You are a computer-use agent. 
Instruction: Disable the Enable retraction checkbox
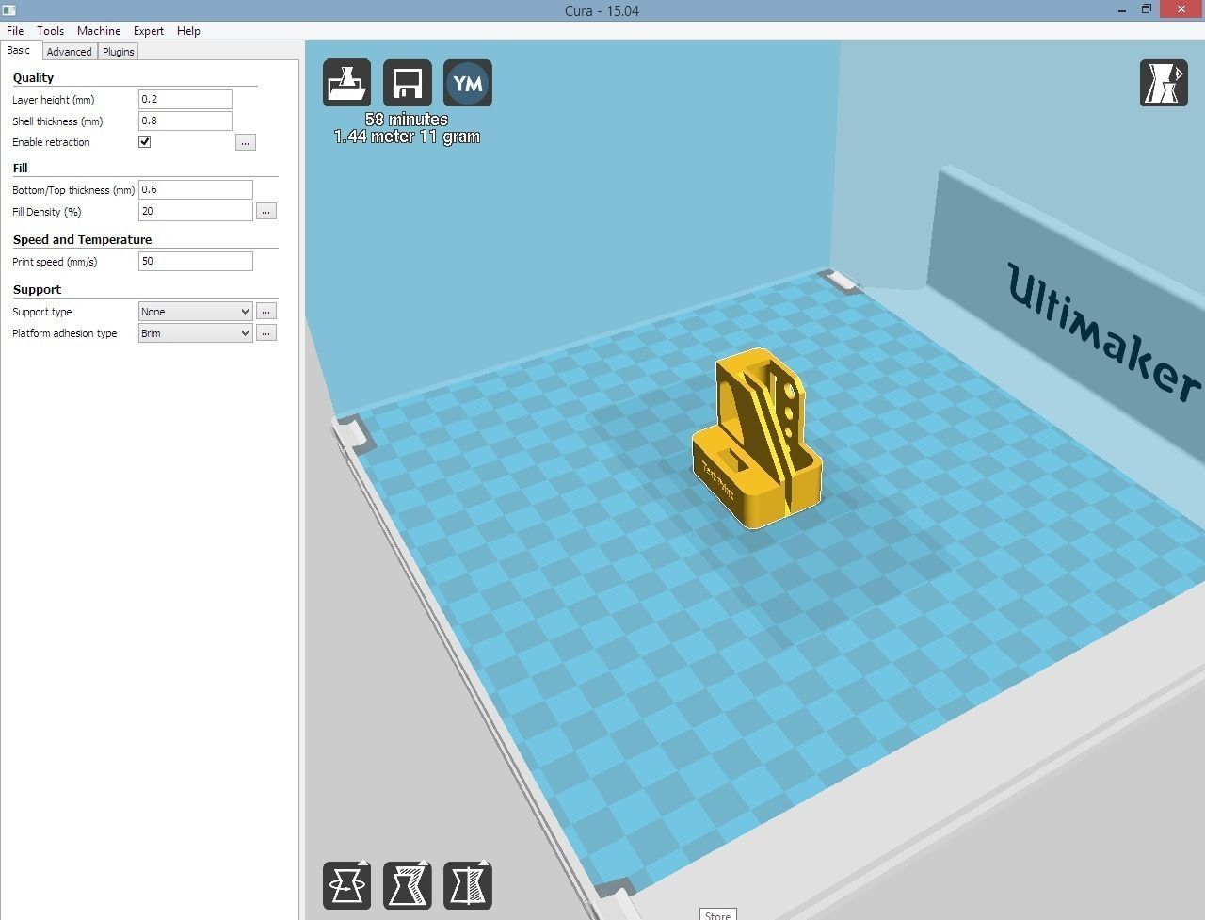pyautogui.click(x=144, y=141)
